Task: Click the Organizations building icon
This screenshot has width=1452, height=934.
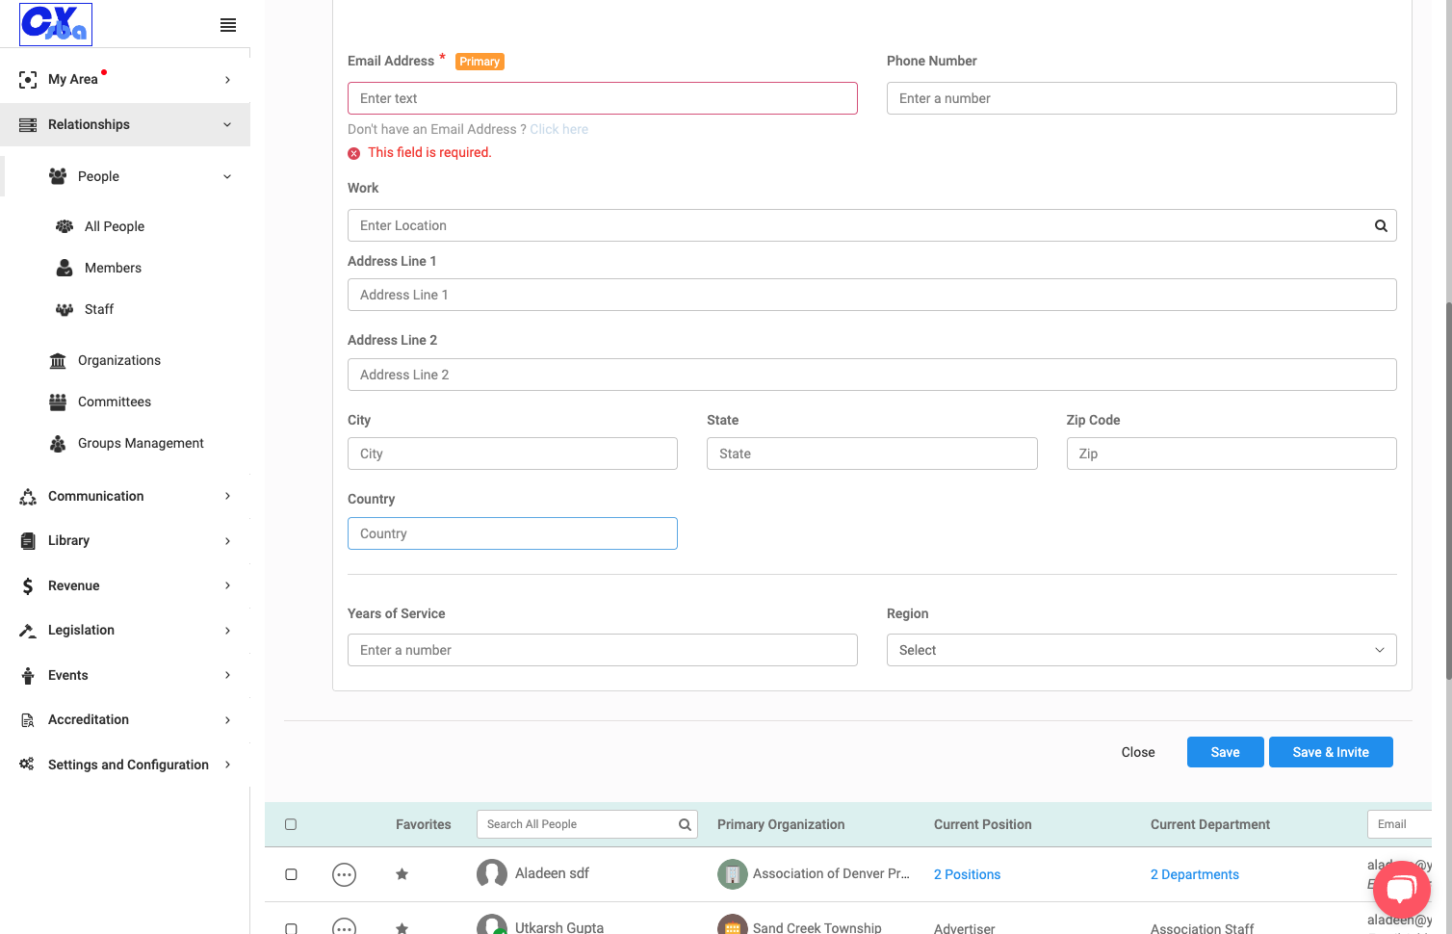Action: tap(58, 360)
